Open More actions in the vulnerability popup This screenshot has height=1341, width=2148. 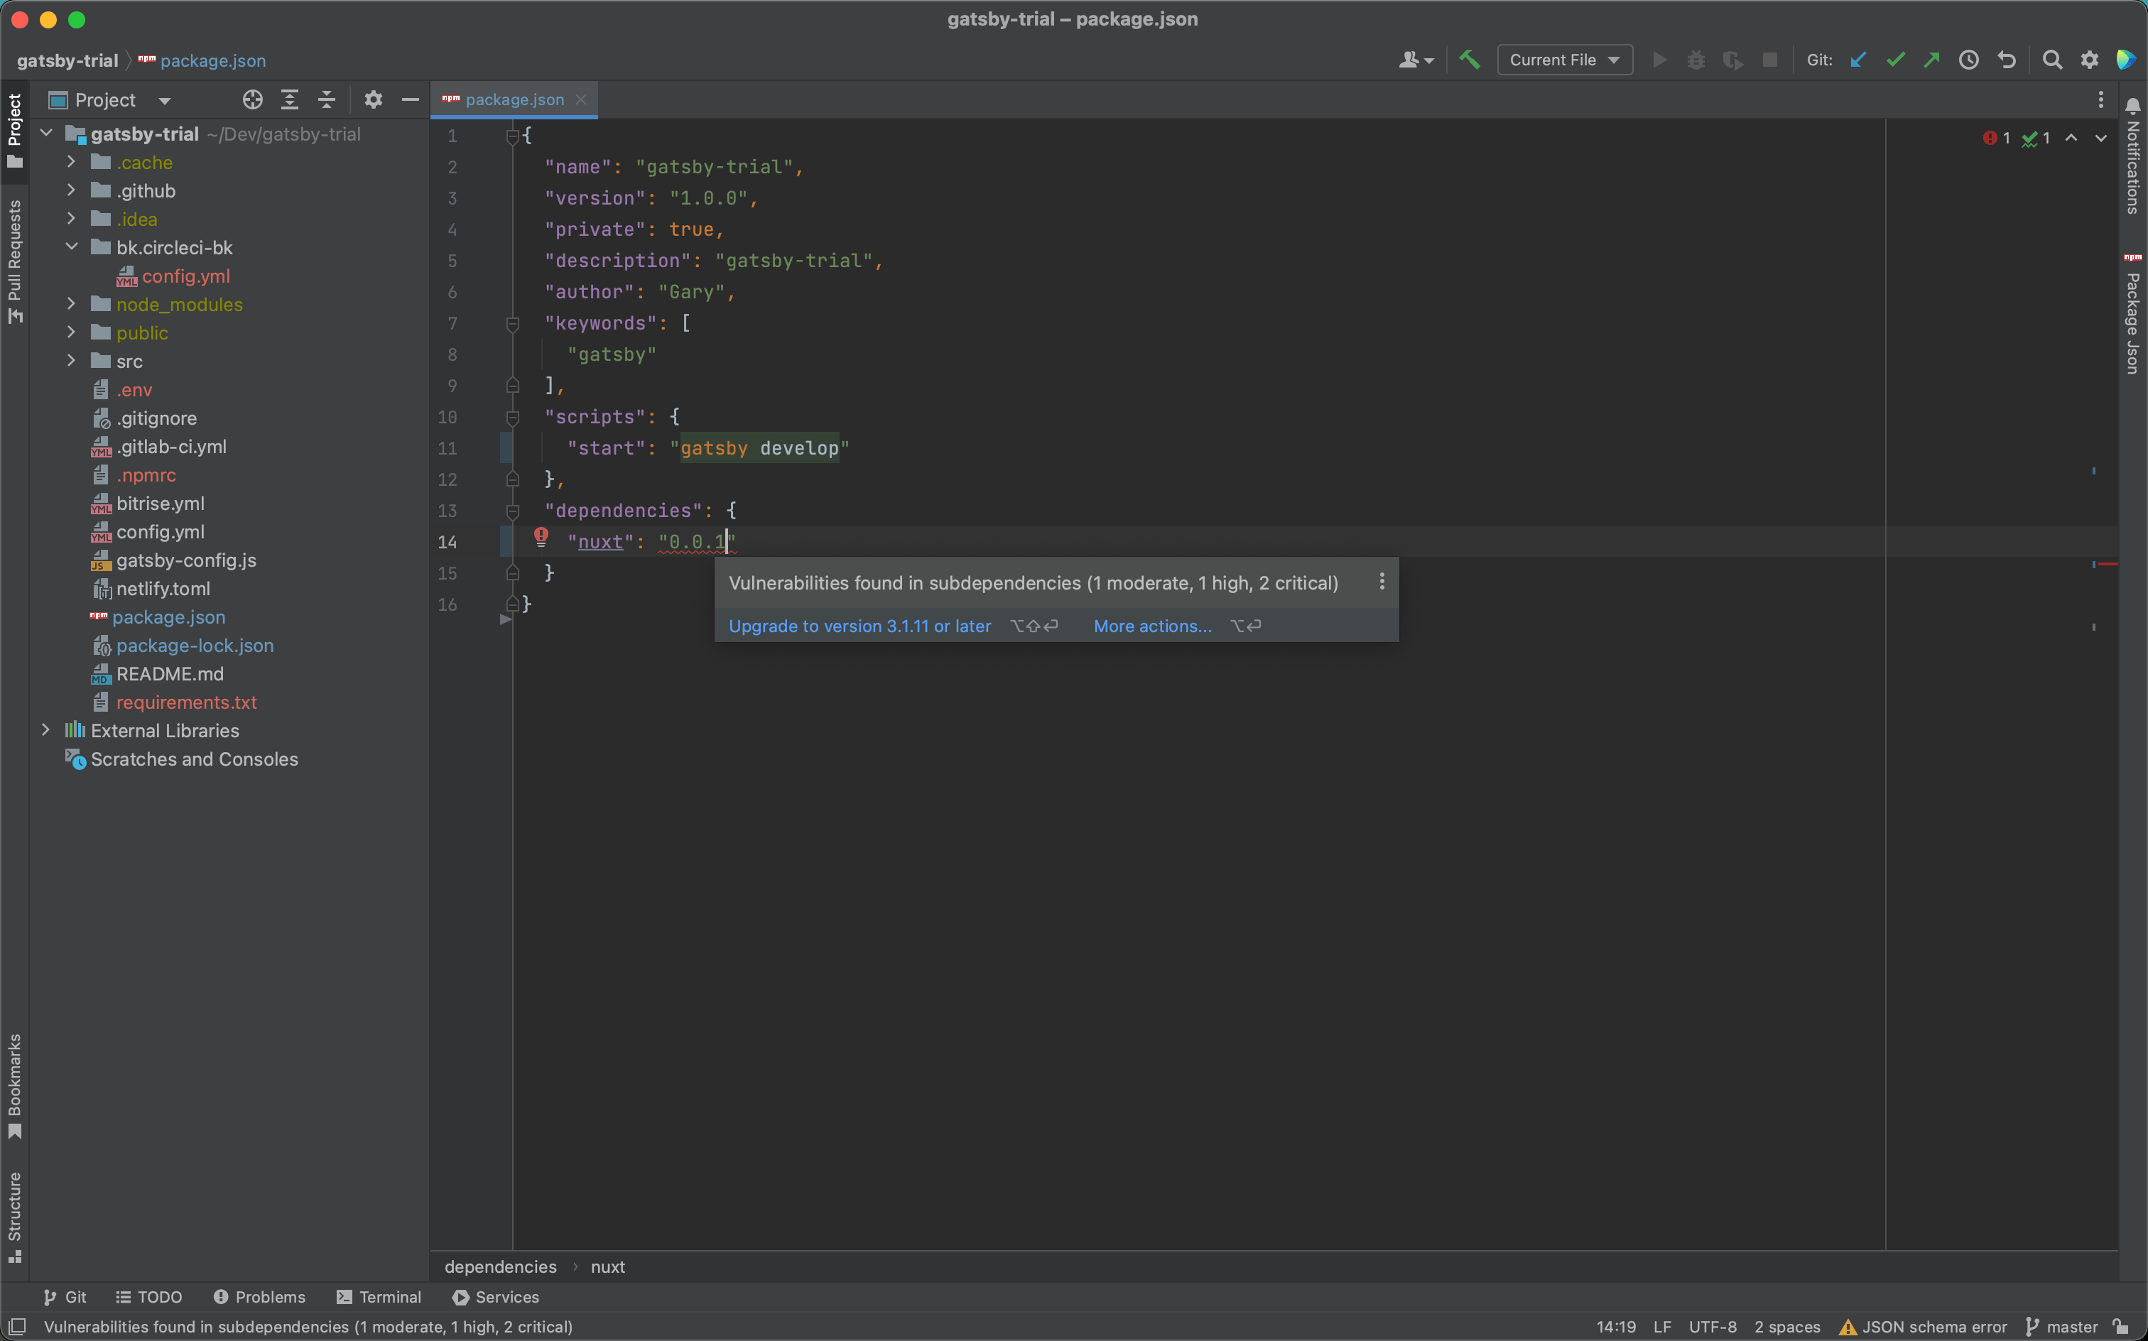pyautogui.click(x=1151, y=625)
